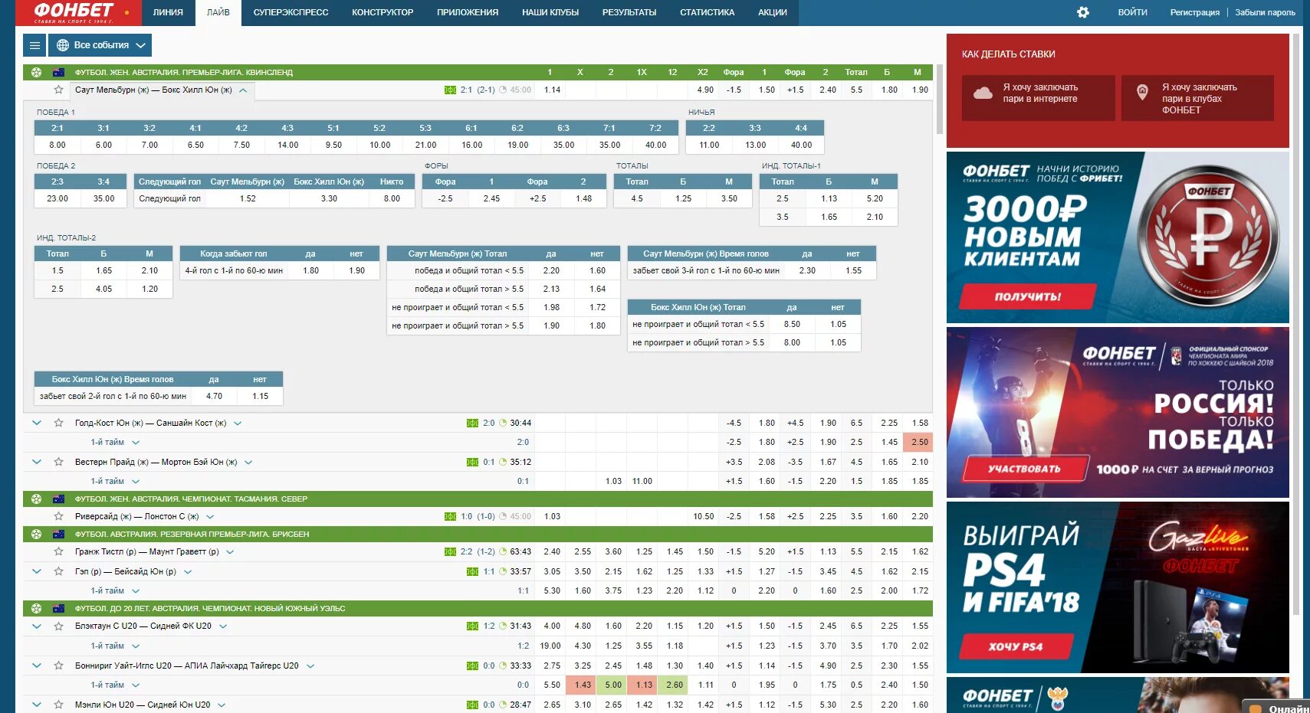Click the Забыли пароль link
This screenshot has height=713, width=1310.
pyautogui.click(x=1265, y=12)
